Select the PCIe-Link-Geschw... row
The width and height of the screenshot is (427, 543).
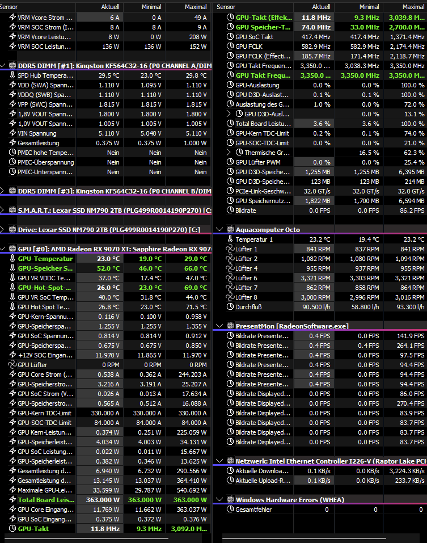[320, 191]
